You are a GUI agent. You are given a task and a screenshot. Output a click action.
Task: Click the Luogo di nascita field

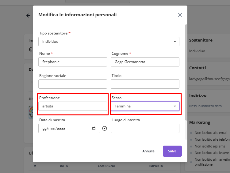tap(145, 128)
